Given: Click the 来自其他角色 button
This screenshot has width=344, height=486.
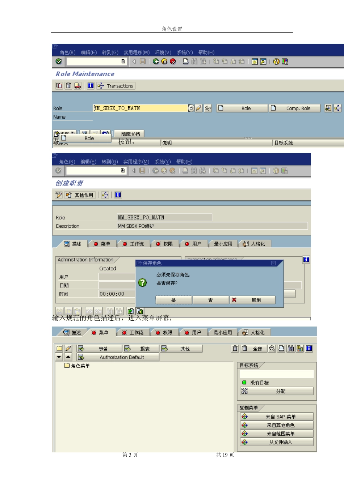Looking at the screenshot, I should pos(277,425).
